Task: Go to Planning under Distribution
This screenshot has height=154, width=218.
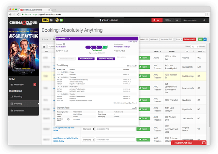Action: point(19,97)
